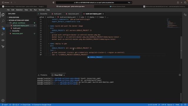Open the File menu
The width and height of the screenshot is (188, 106).
click(x=8, y=10)
